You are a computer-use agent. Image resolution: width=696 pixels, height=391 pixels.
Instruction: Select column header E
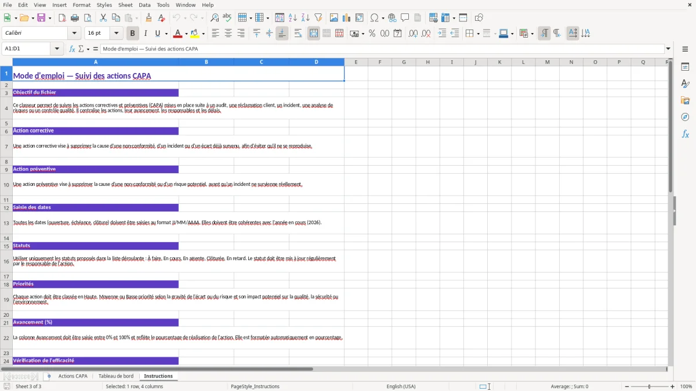[x=356, y=62]
